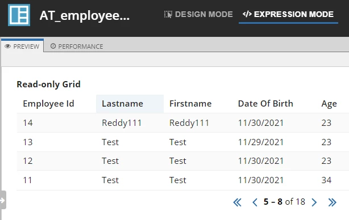The image size is (349, 220).
Task: Sort grid by Lastname column
Action: click(x=122, y=104)
